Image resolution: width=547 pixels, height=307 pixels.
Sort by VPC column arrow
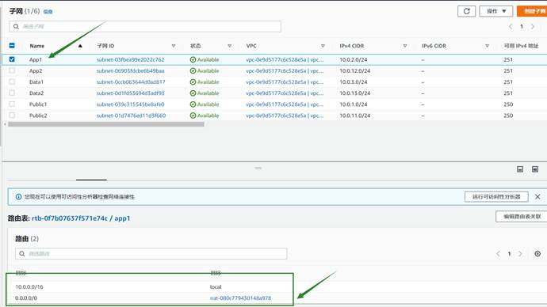click(323, 46)
